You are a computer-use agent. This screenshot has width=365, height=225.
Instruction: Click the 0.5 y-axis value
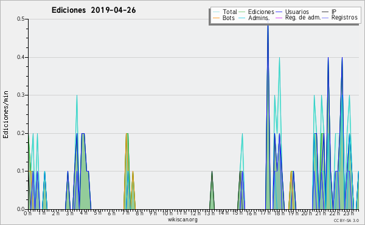(x=21, y=19)
